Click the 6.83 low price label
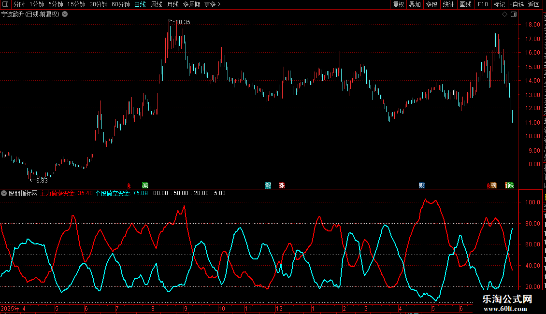The height and width of the screenshot is (314, 546). pyautogui.click(x=42, y=180)
